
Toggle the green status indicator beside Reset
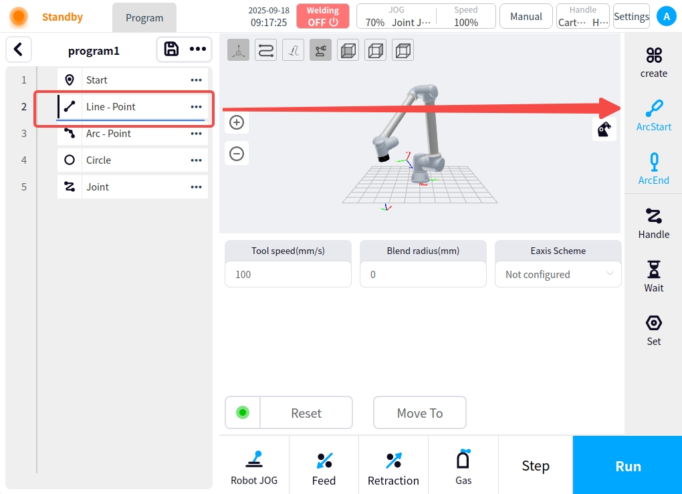click(243, 412)
